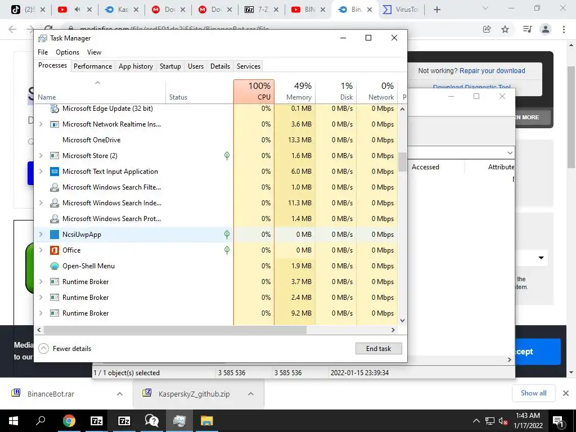The image size is (576, 432).
Task: Select the Microsoft OneDrive process row
Action: tap(215, 140)
